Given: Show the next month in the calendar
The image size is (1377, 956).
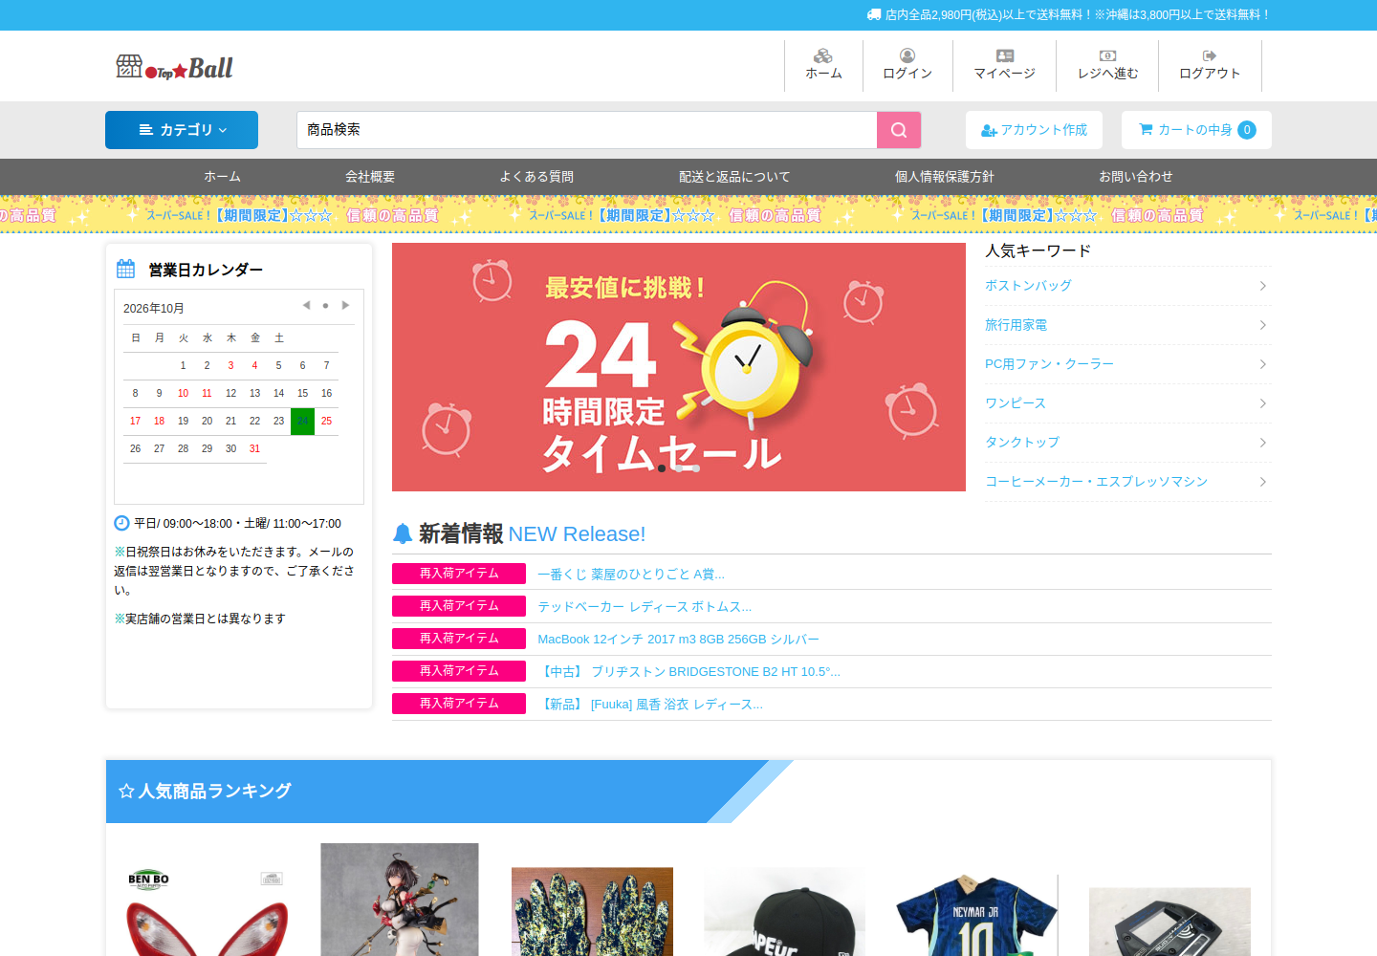Looking at the screenshot, I should [345, 306].
